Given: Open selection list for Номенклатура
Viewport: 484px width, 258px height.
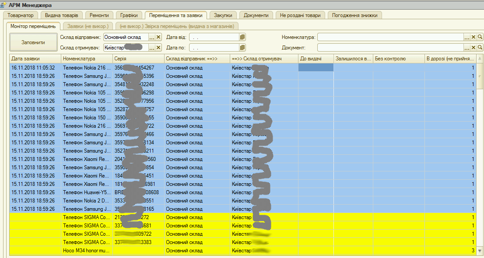Looking at the screenshot, I should tap(467, 37).
